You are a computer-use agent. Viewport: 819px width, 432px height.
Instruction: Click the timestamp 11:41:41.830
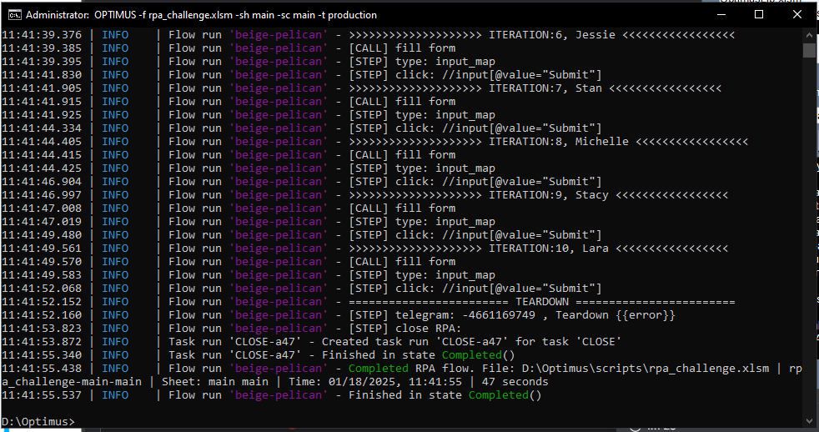pos(42,75)
